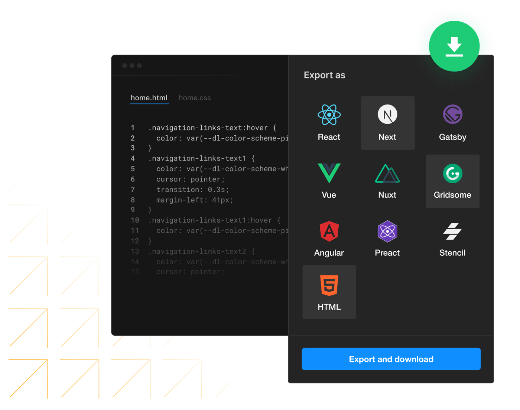Deselect the Gridsome selection
This screenshot has height=410, width=520.
pyautogui.click(x=452, y=181)
